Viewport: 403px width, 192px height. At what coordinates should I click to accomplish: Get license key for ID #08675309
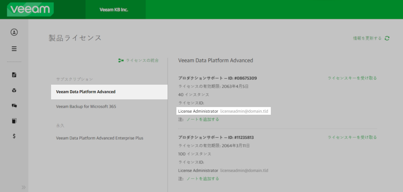[x=352, y=78]
